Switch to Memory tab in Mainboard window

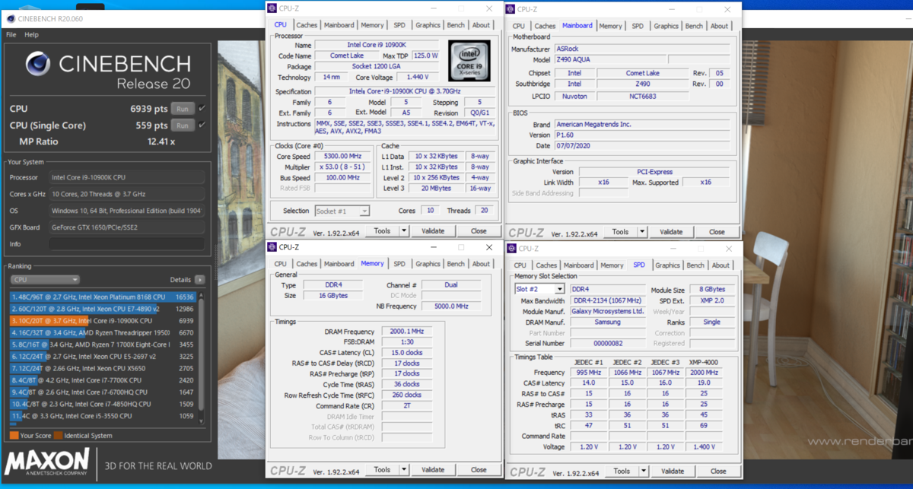tap(610, 26)
